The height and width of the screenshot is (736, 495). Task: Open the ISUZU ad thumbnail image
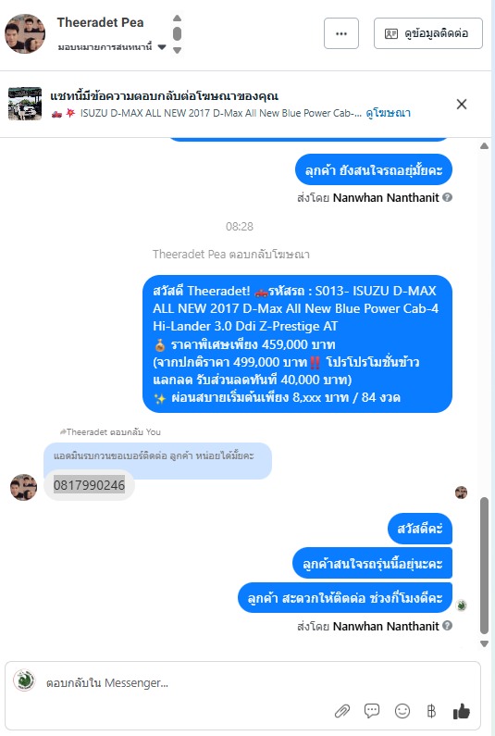pyautogui.click(x=25, y=104)
